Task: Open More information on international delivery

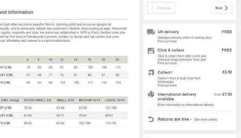Action: (186, 105)
